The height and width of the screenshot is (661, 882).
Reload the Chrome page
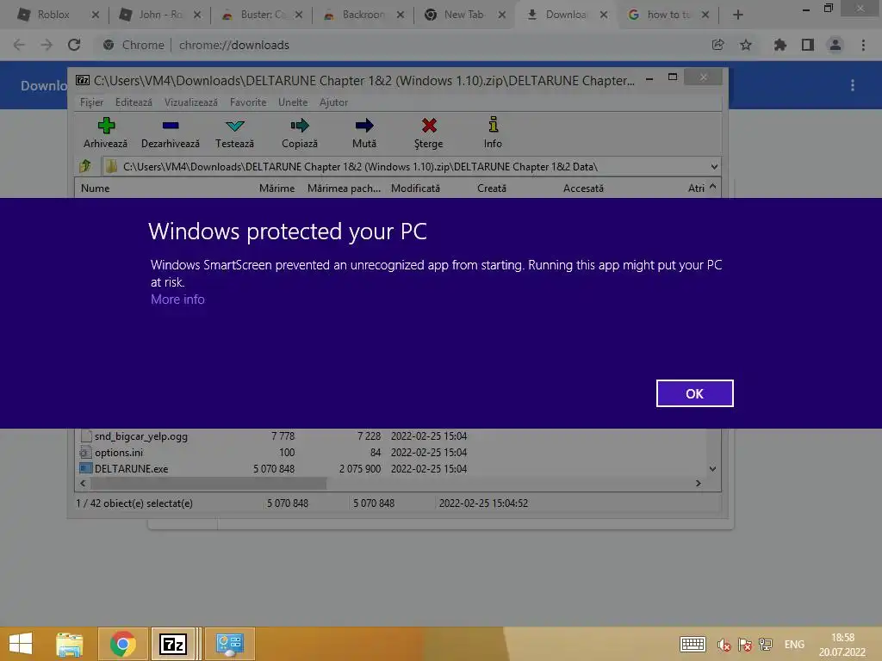(74, 45)
